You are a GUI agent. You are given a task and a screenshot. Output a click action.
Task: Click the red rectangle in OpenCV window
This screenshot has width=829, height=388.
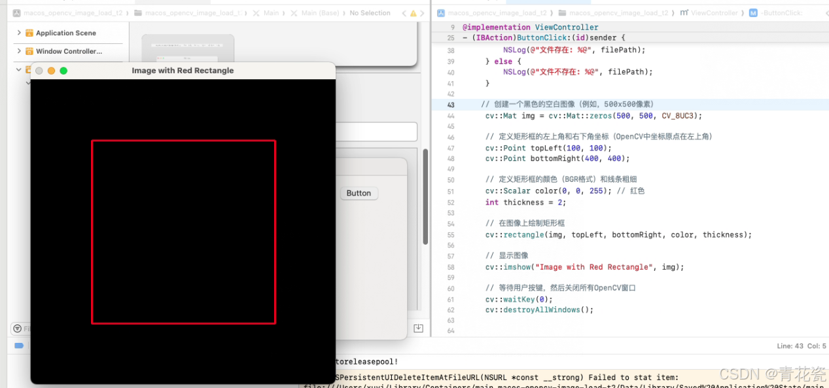[183, 232]
